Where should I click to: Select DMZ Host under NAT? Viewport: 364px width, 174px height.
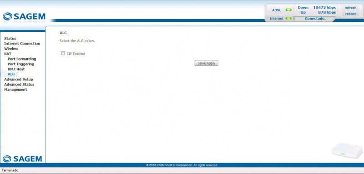click(x=16, y=69)
